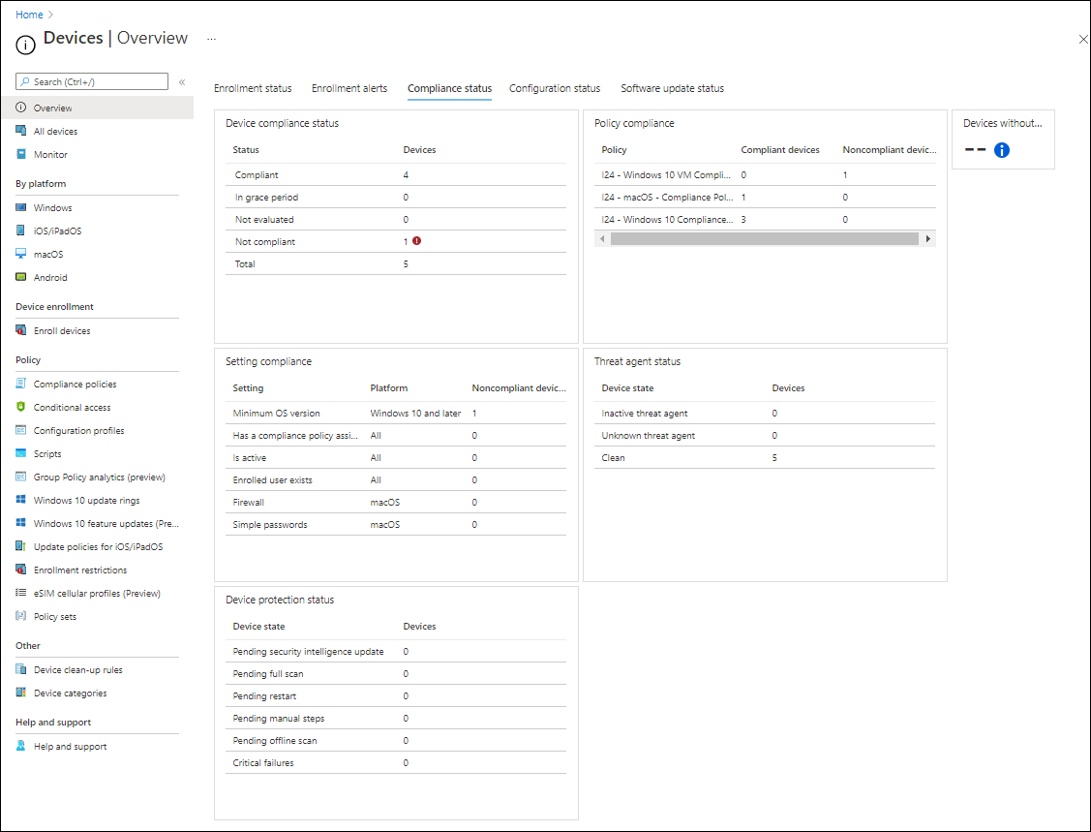
Task: Click the Inactive threat agent row
Action: pos(765,413)
